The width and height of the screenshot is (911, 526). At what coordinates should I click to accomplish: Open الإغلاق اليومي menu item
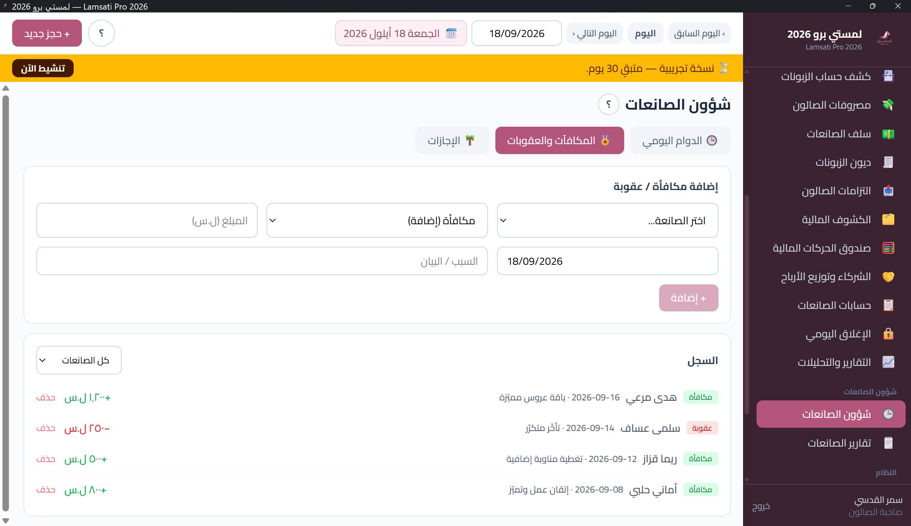(831, 334)
